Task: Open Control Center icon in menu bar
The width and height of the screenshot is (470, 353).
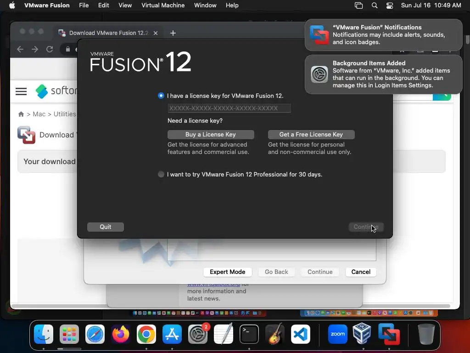Action: 389,6
